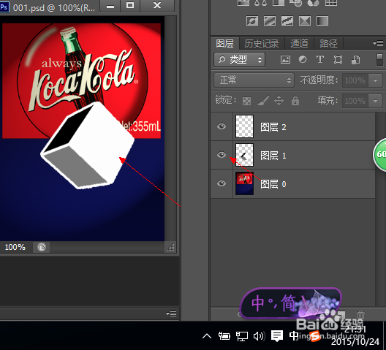The width and height of the screenshot is (386, 350).
Task: Click 简 on the floating IME bar
Action: 288,303
